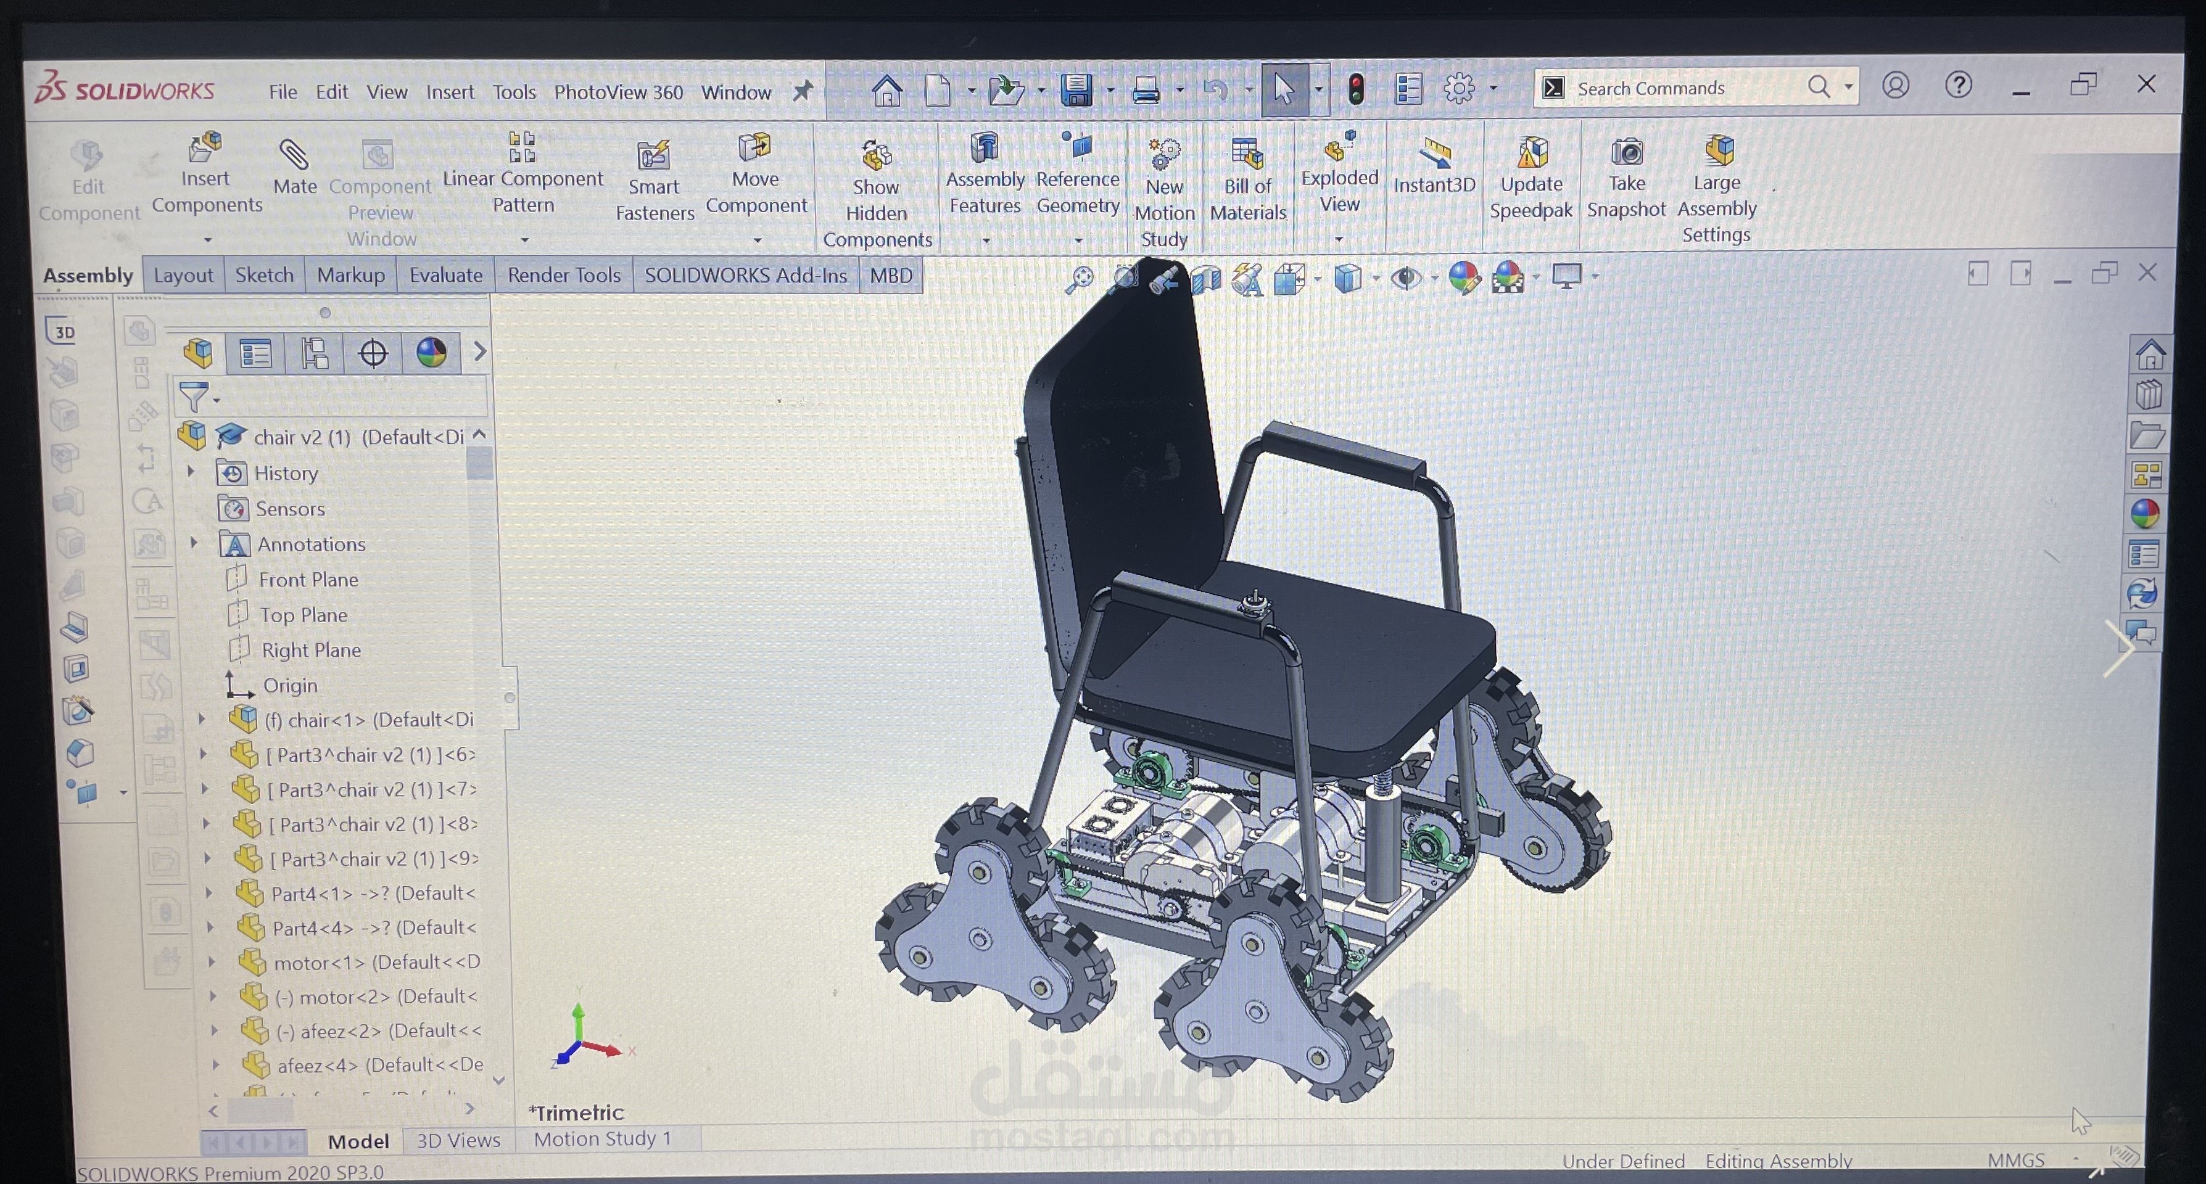
Task: Expand the History tree node
Action: (191, 471)
